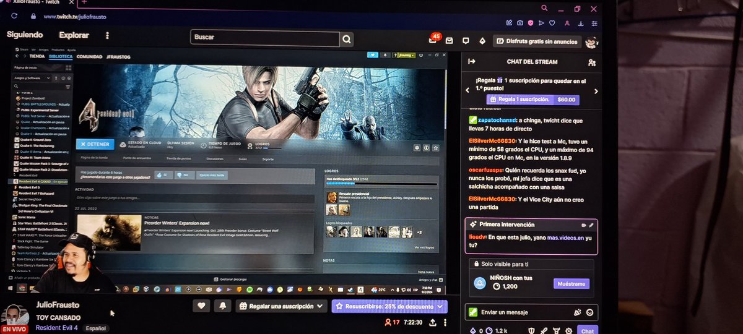Open BIBLIOTECA tab in Steam
Viewport: 743px width, 334px height.
(61, 56)
